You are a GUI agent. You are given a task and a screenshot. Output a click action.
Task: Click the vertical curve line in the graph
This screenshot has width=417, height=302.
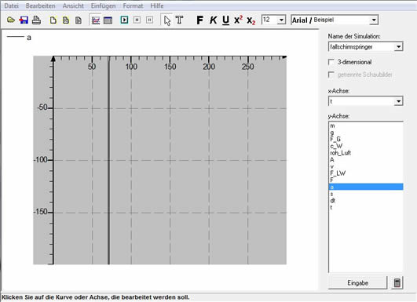108,161
